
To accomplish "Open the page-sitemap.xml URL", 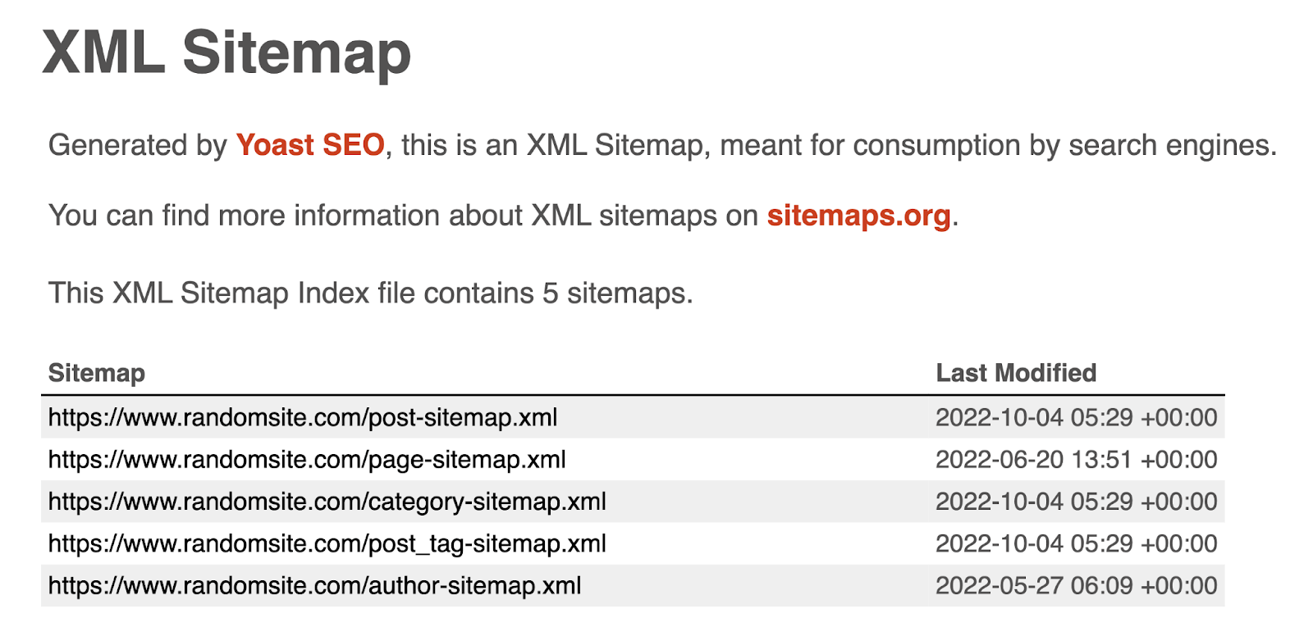I will coord(307,460).
